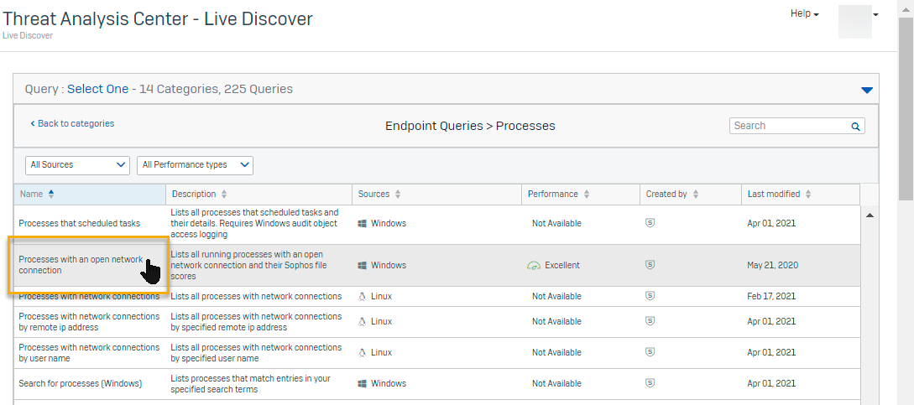Open the All Performance types dropdown
This screenshot has width=914, height=405.
coord(195,165)
